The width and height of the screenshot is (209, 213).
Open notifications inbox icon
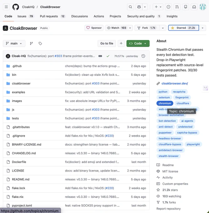(194, 7)
